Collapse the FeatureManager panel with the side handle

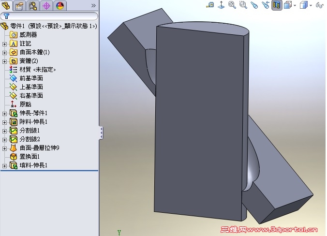101,133
